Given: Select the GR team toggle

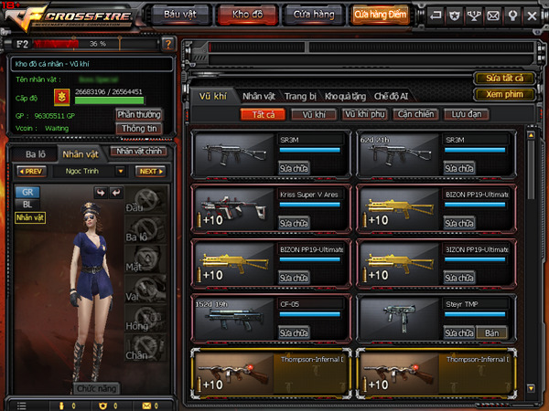Looking at the screenshot, I should coord(27,192).
